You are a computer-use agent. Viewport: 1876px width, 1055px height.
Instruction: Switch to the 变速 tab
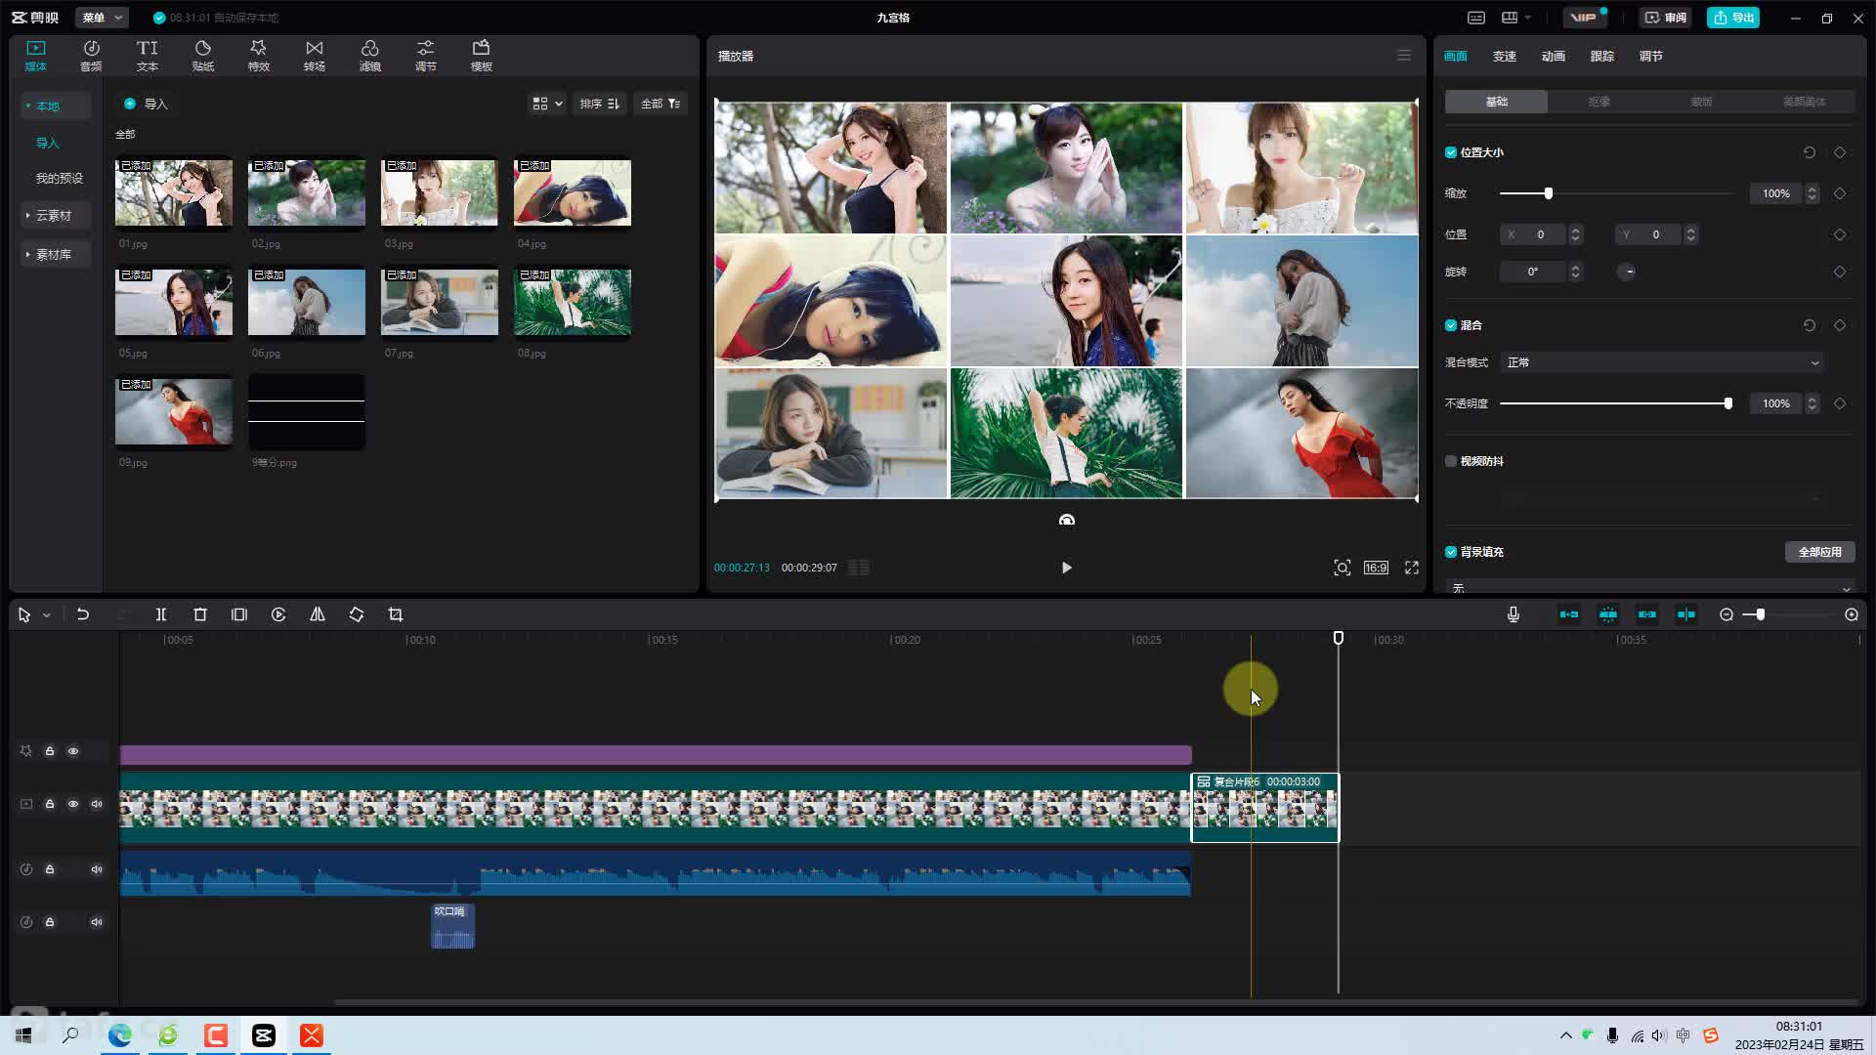click(1505, 56)
